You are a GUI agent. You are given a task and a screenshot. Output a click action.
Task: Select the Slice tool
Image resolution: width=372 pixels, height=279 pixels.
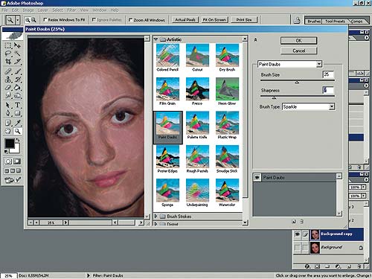[17, 61]
